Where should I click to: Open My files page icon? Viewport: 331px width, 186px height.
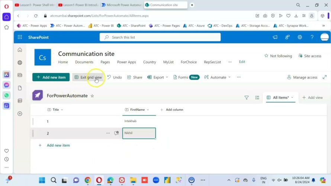pos(20,88)
